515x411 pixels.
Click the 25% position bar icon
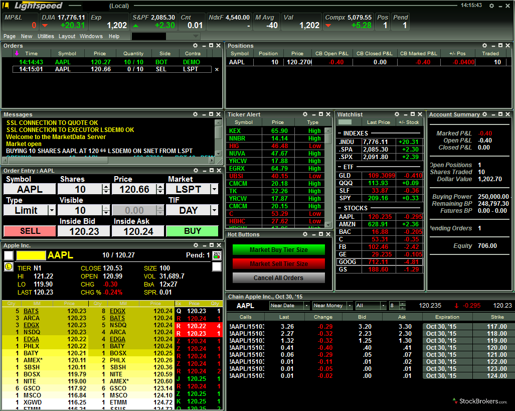217,255
